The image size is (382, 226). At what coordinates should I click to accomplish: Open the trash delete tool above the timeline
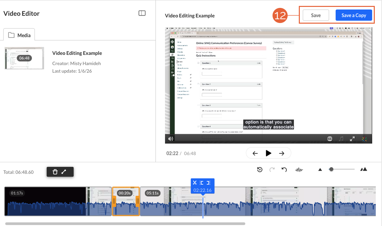[56, 172]
